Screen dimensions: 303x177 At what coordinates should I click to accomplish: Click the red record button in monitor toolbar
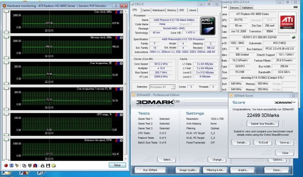tap(6, 165)
